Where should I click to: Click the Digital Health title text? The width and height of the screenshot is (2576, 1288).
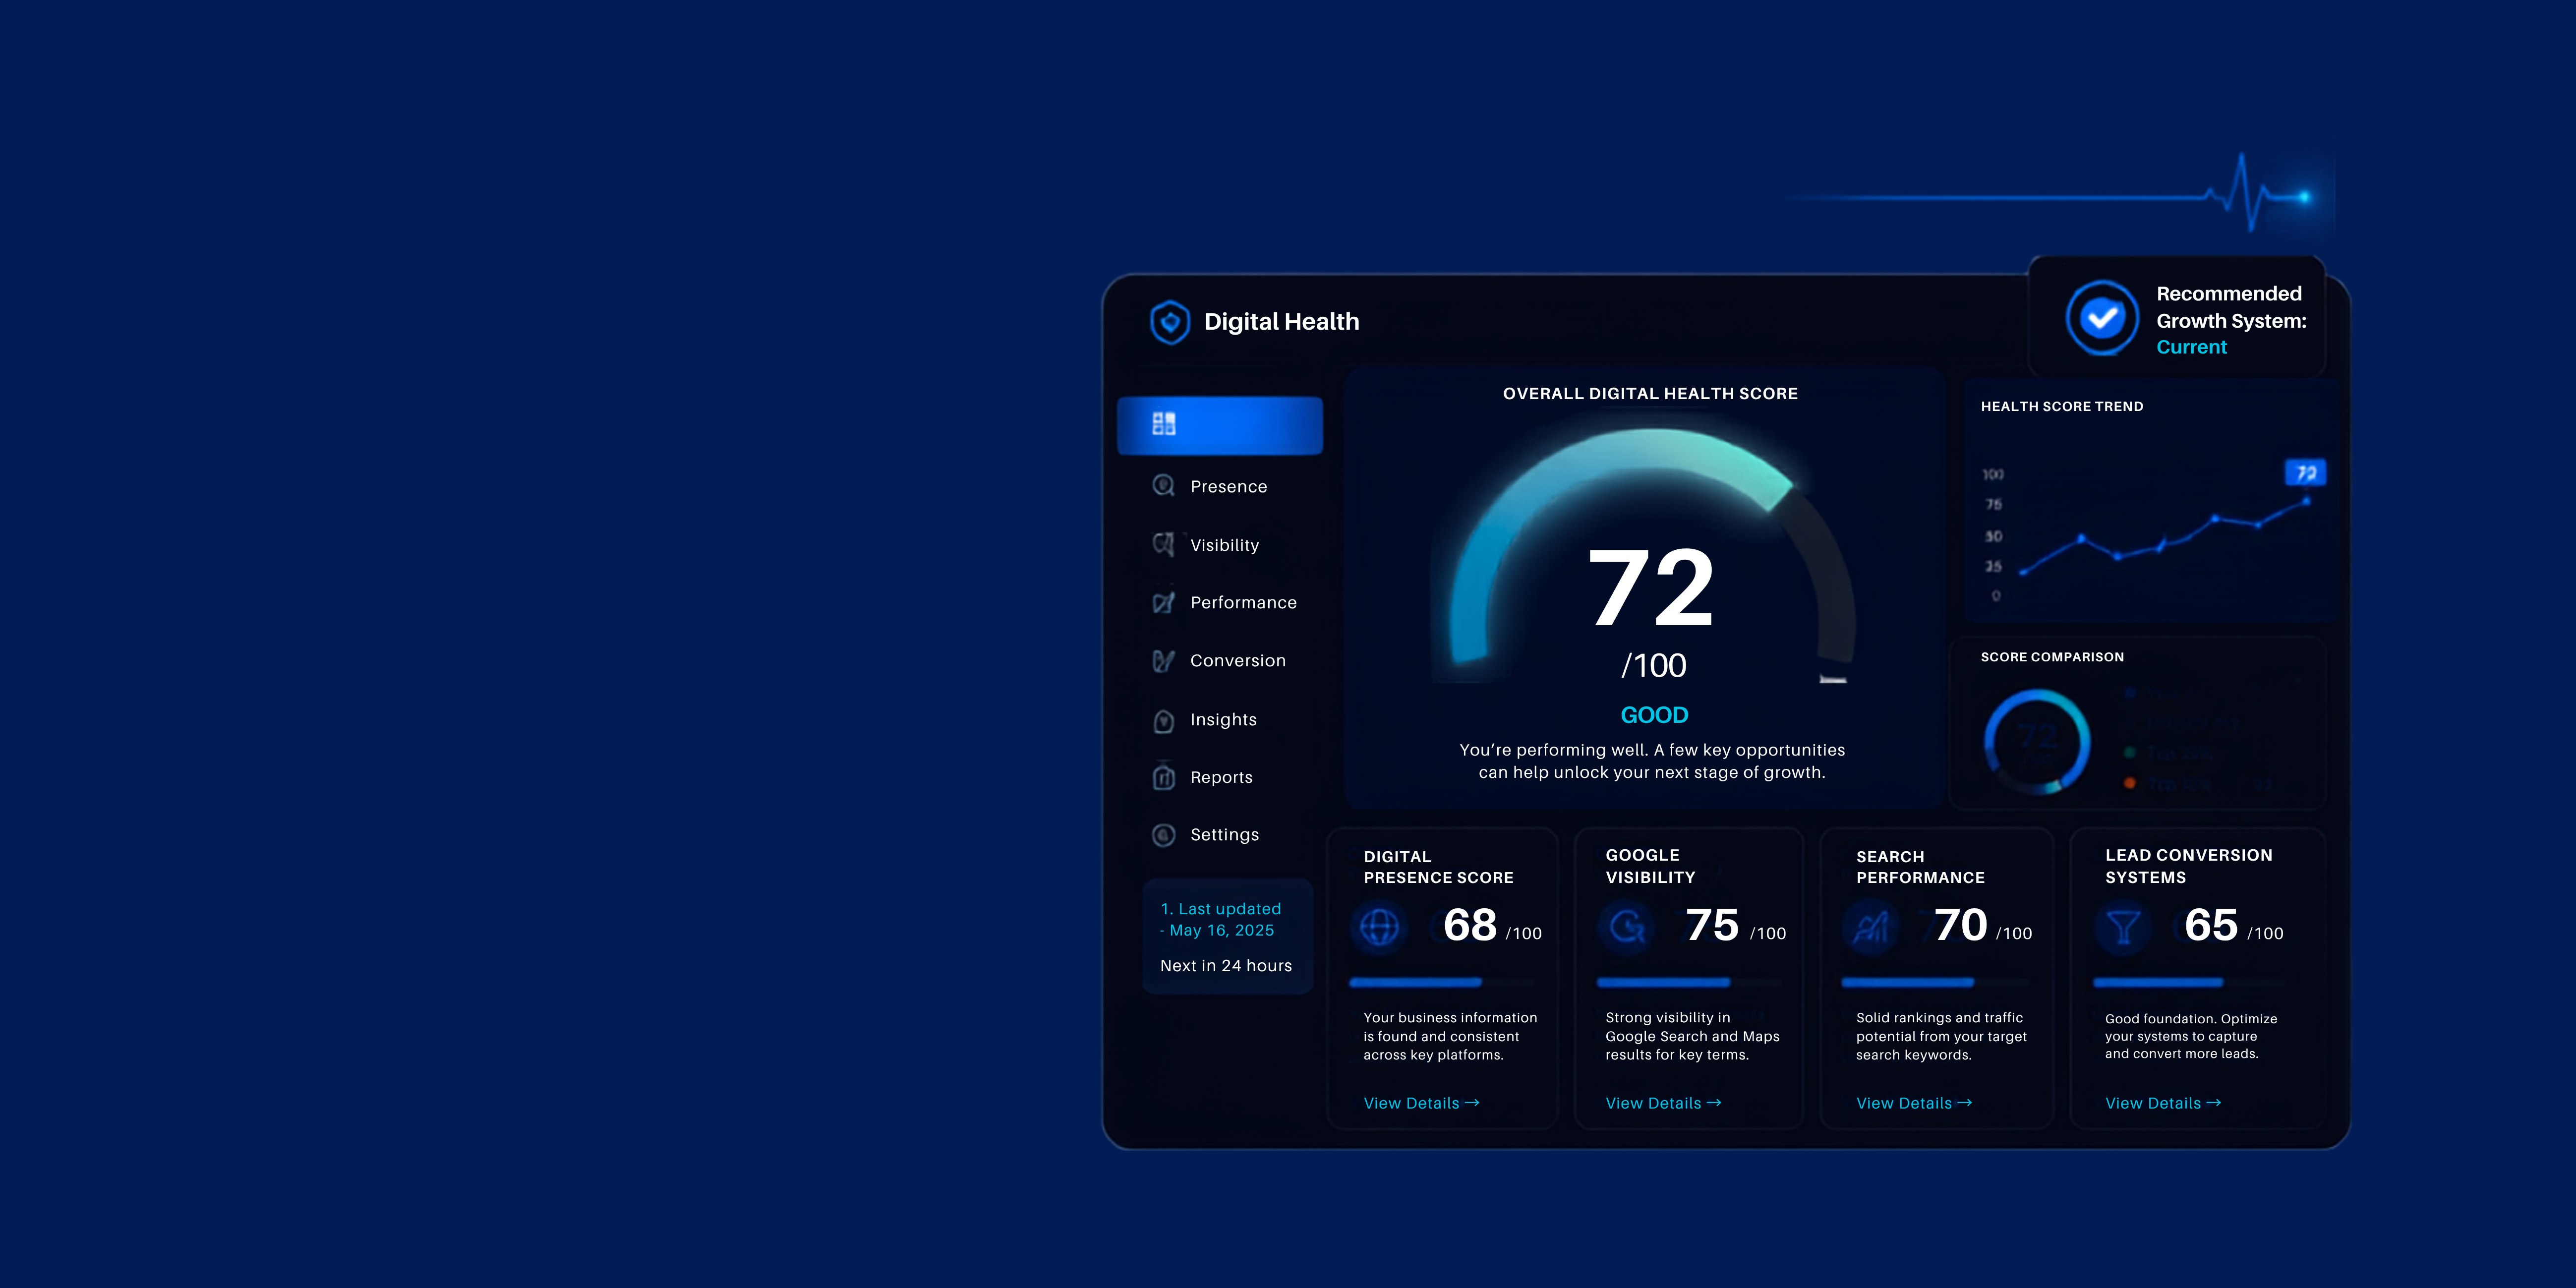1281,322
